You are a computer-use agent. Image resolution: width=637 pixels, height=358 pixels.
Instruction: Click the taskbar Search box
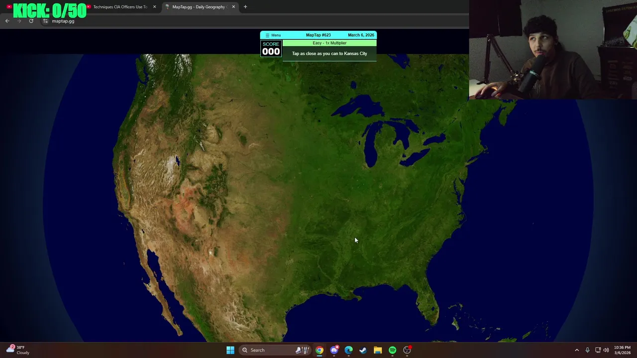[275, 350]
